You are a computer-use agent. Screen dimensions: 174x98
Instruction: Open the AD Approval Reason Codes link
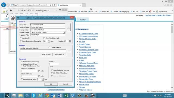pos(88,33)
